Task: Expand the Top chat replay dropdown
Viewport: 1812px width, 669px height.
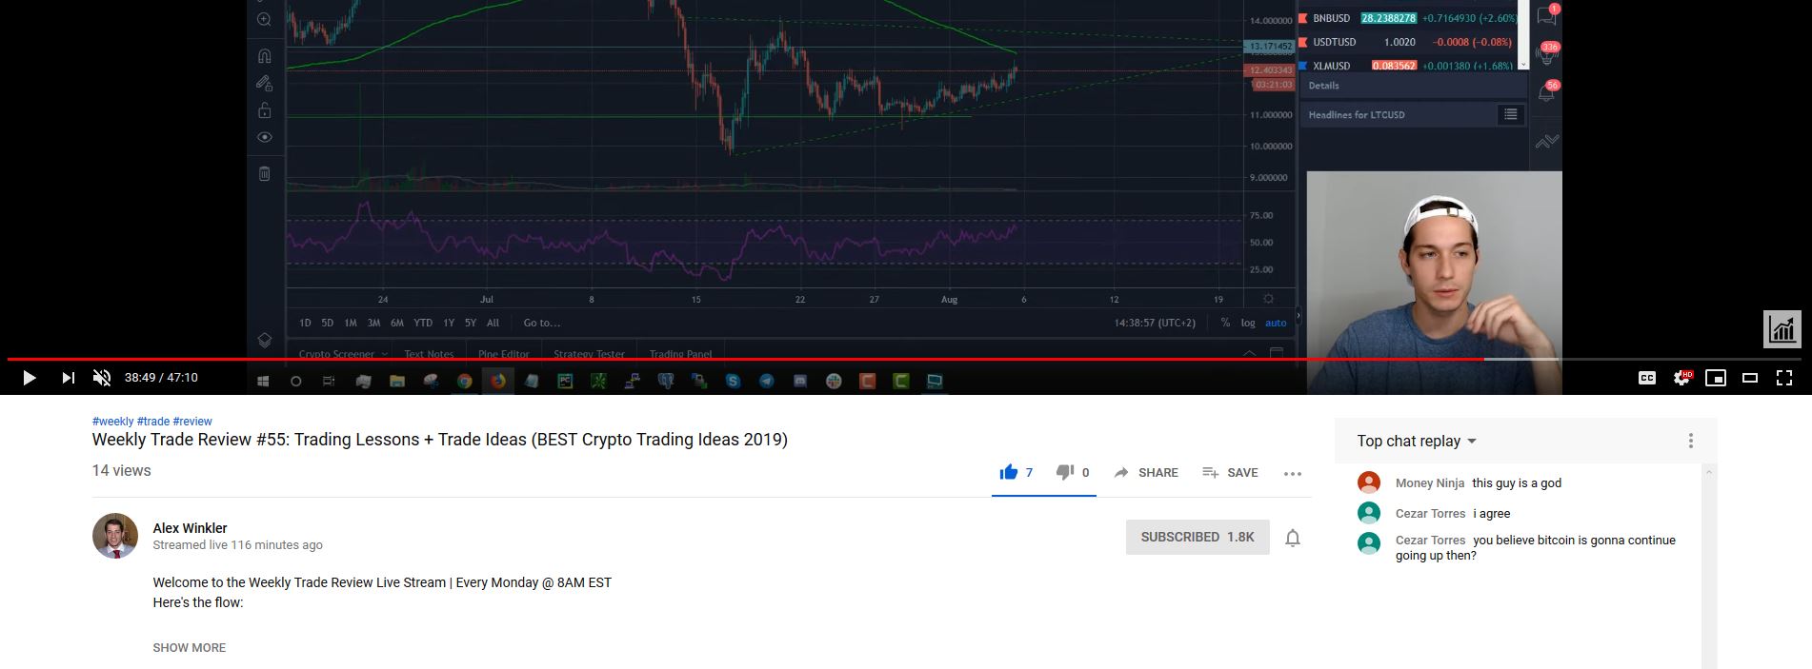Action: click(x=1416, y=442)
